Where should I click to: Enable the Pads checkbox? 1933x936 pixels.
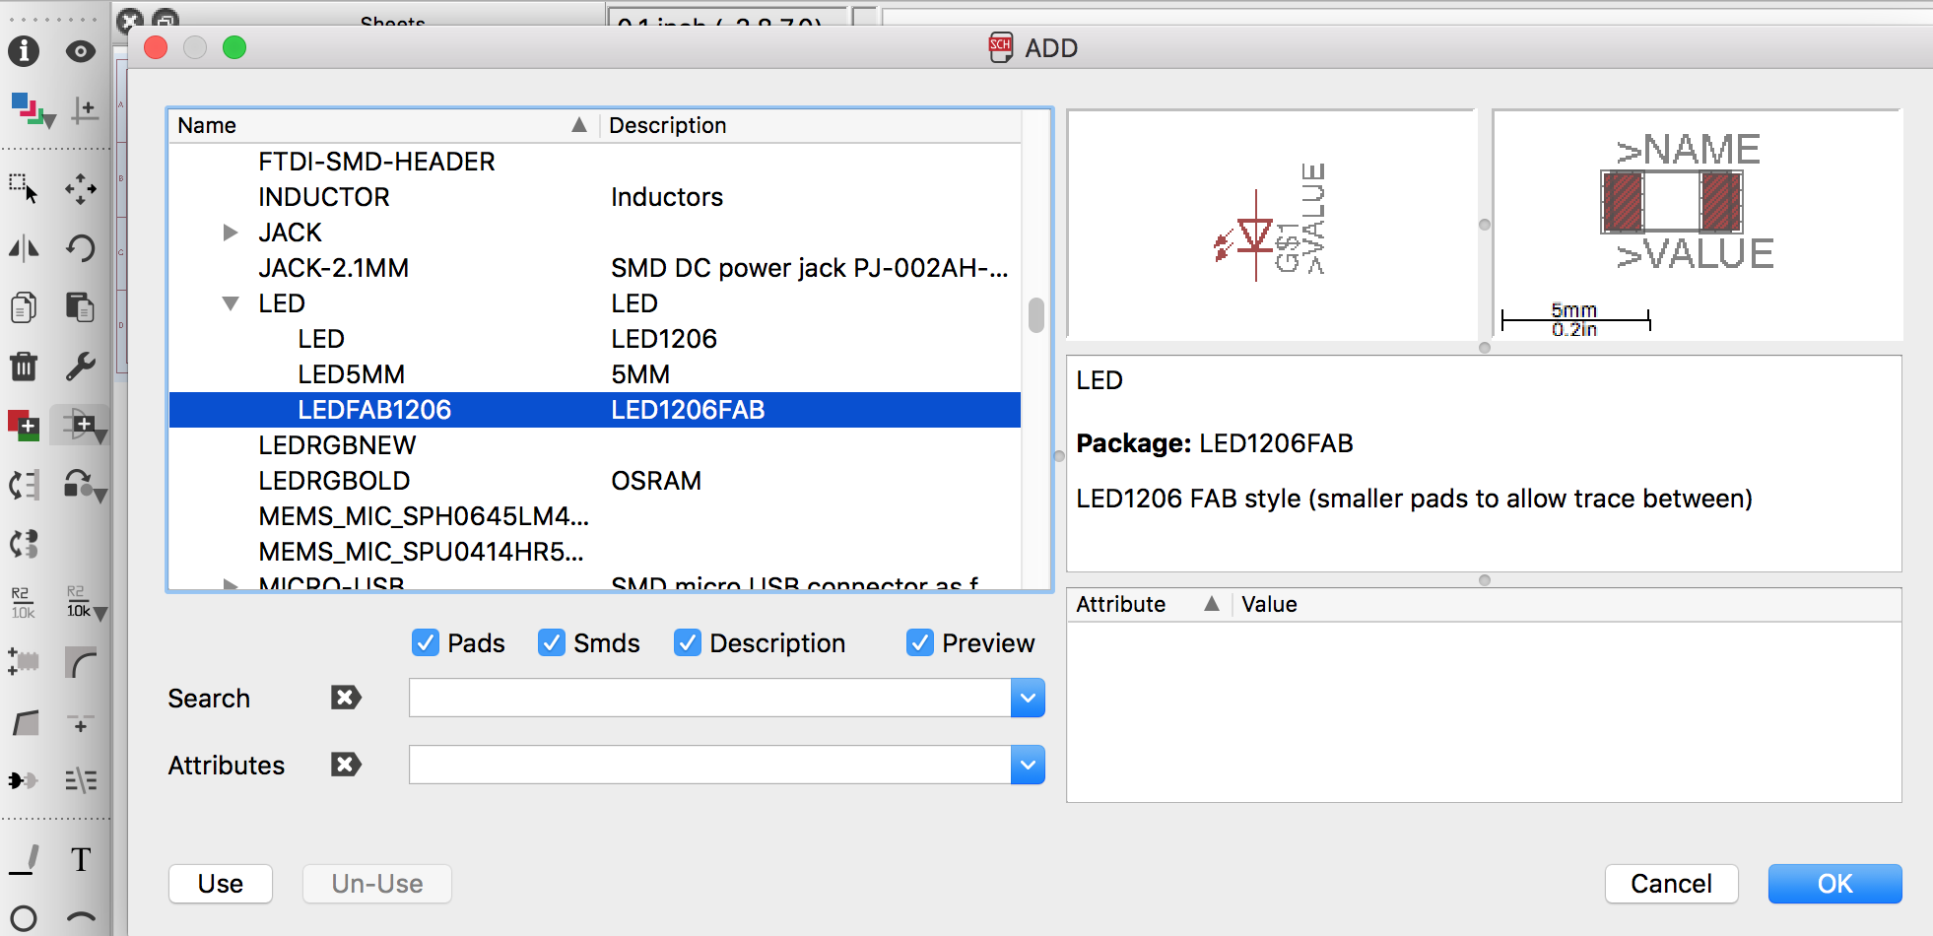426,642
